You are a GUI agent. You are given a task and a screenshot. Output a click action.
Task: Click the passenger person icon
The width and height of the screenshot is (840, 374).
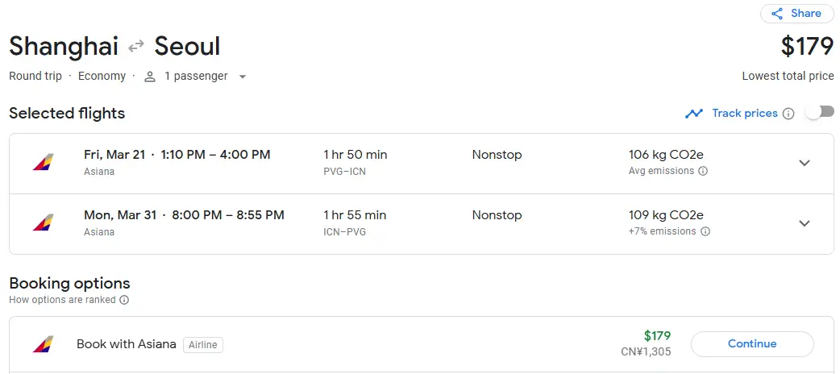point(150,77)
